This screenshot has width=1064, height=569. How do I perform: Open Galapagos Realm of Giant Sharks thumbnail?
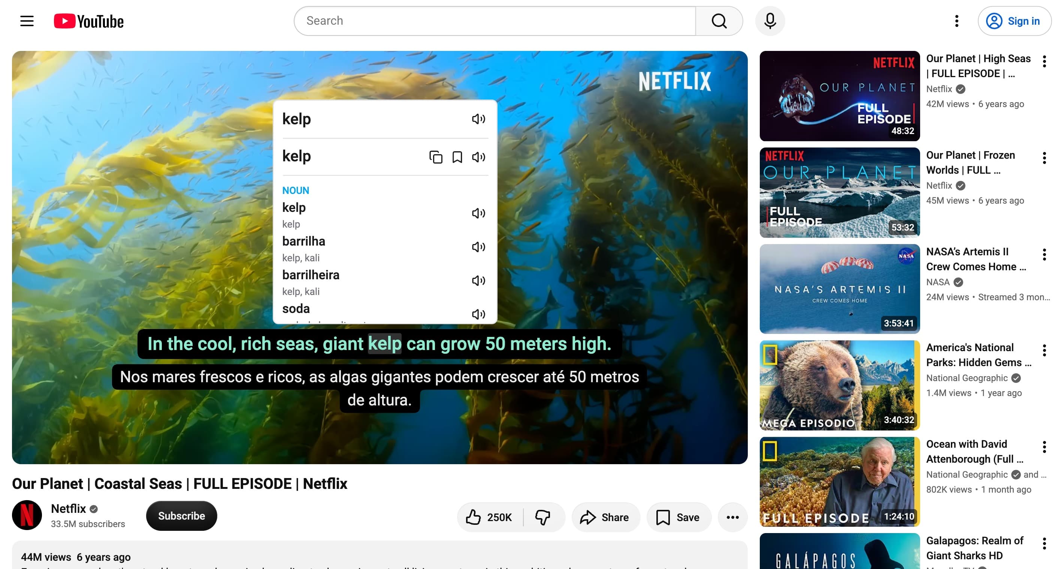[x=839, y=551]
